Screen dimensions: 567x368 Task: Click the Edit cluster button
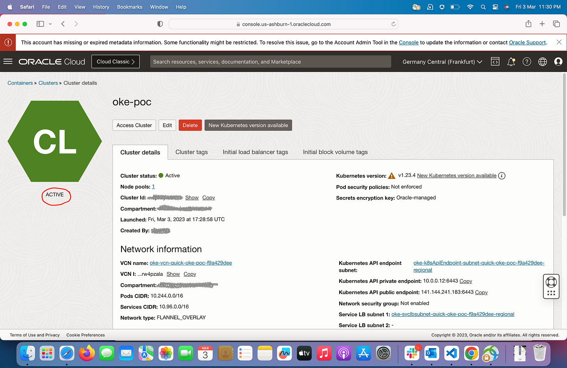pos(167,125)
